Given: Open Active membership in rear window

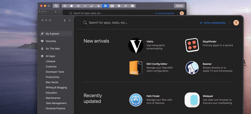Looking at the screenshot, I should click(164, 13).
